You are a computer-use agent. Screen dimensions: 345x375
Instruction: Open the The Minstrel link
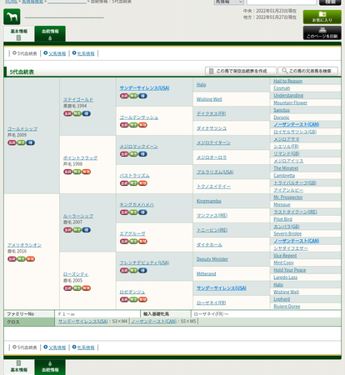286,168
